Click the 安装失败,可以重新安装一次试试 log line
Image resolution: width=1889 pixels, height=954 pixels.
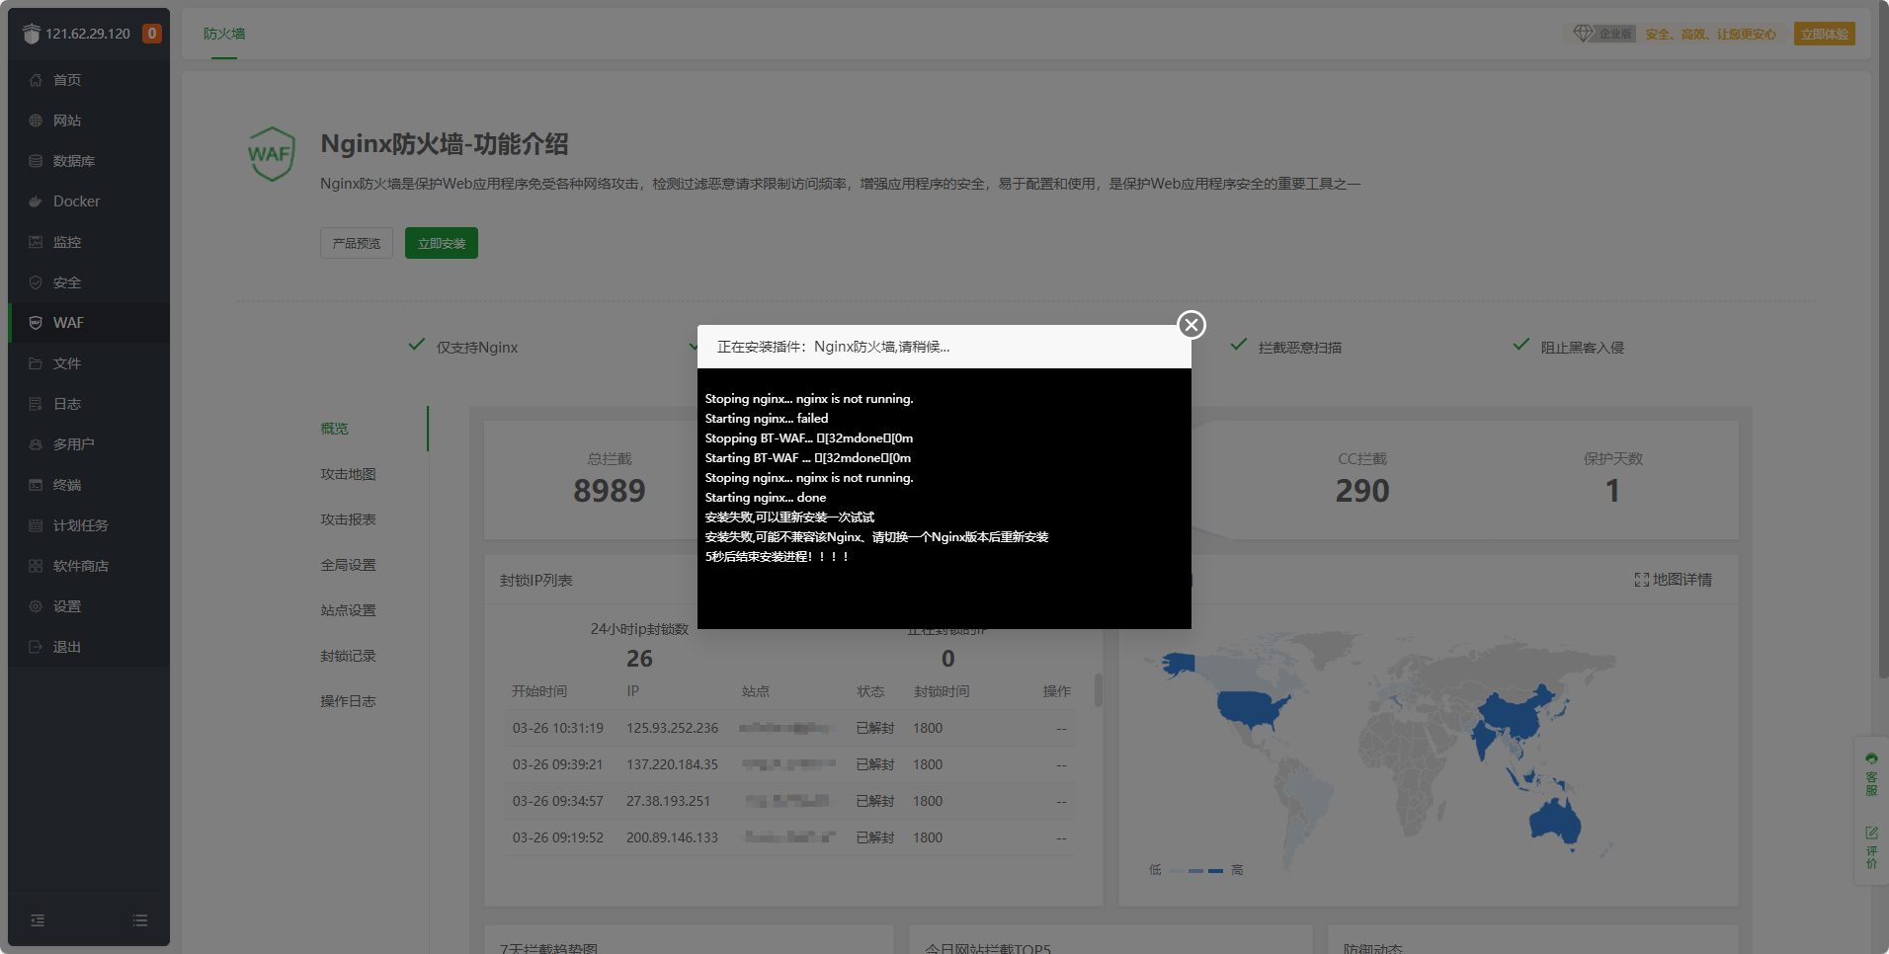[789, 517]
